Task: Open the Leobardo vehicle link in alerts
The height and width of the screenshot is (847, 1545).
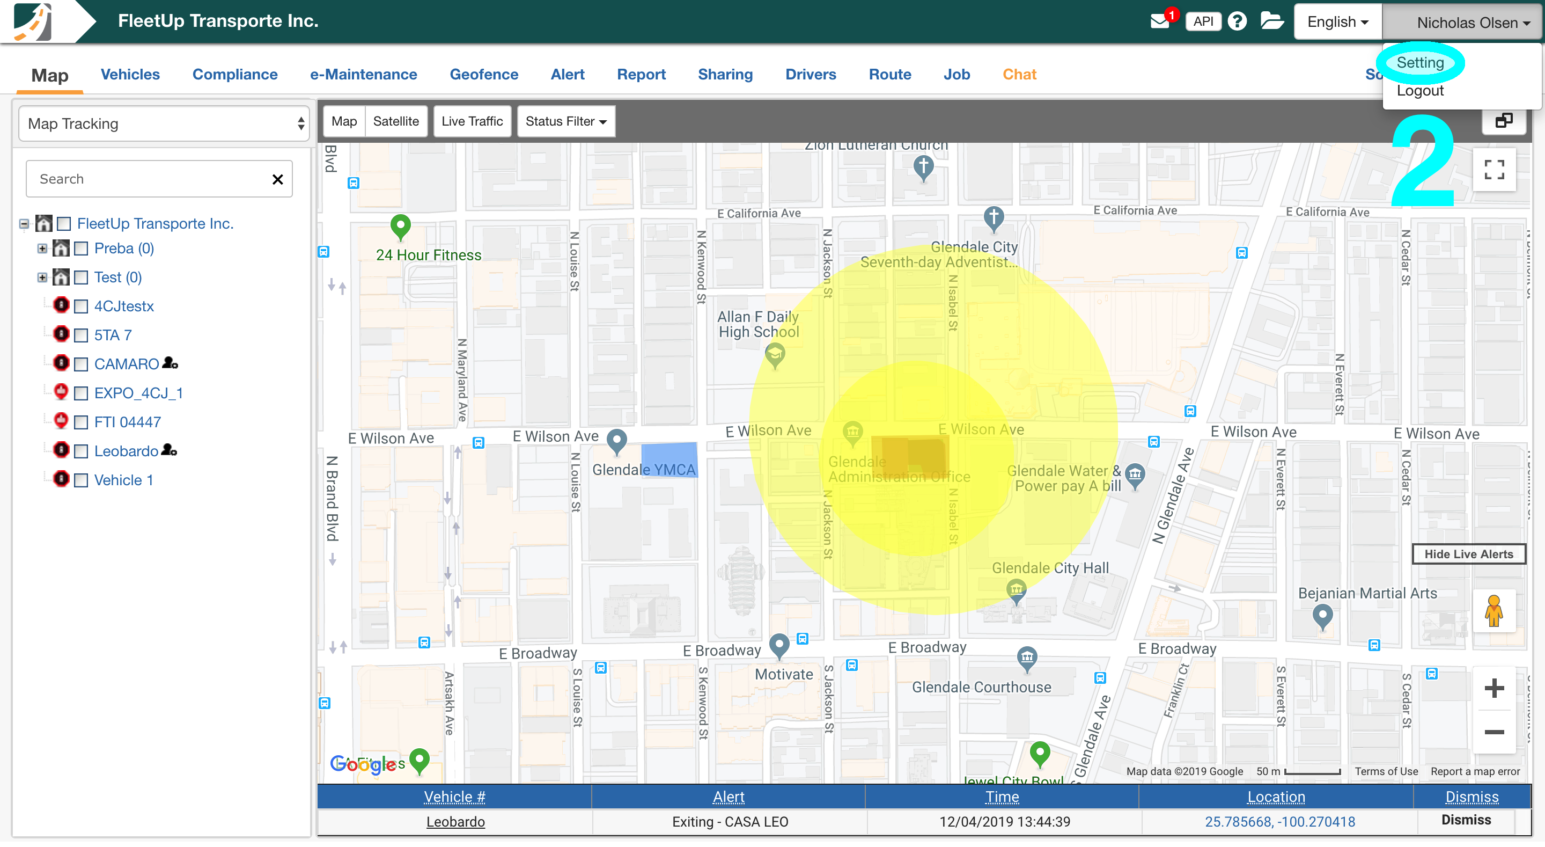Action: tap(455, 822)
